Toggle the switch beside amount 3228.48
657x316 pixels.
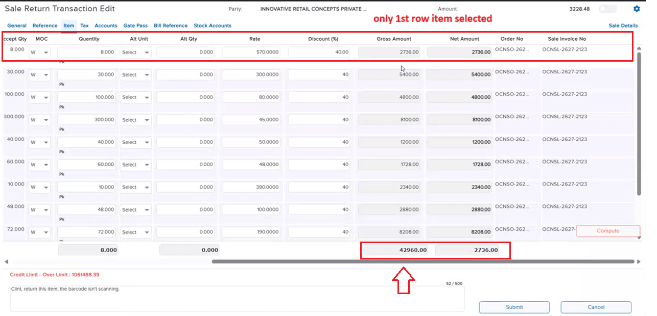pos(607,9)
